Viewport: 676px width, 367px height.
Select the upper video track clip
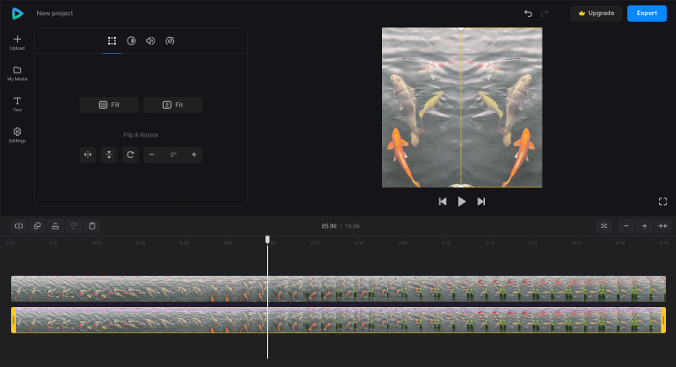(339, 289)
